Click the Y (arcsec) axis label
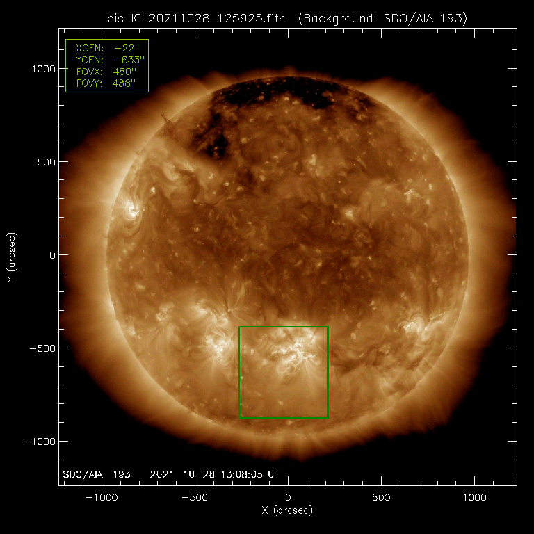 (13, 254)
